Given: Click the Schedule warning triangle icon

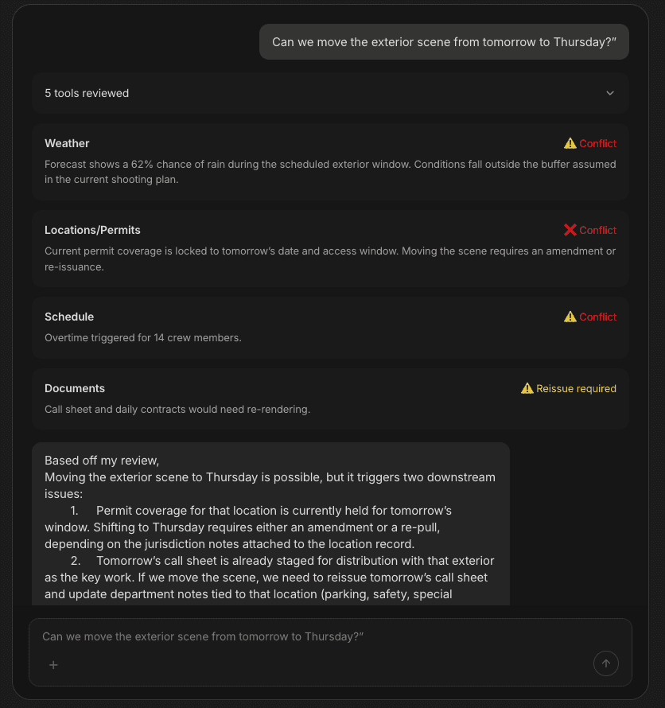Looking at the screenshot, I should (570, 317).
